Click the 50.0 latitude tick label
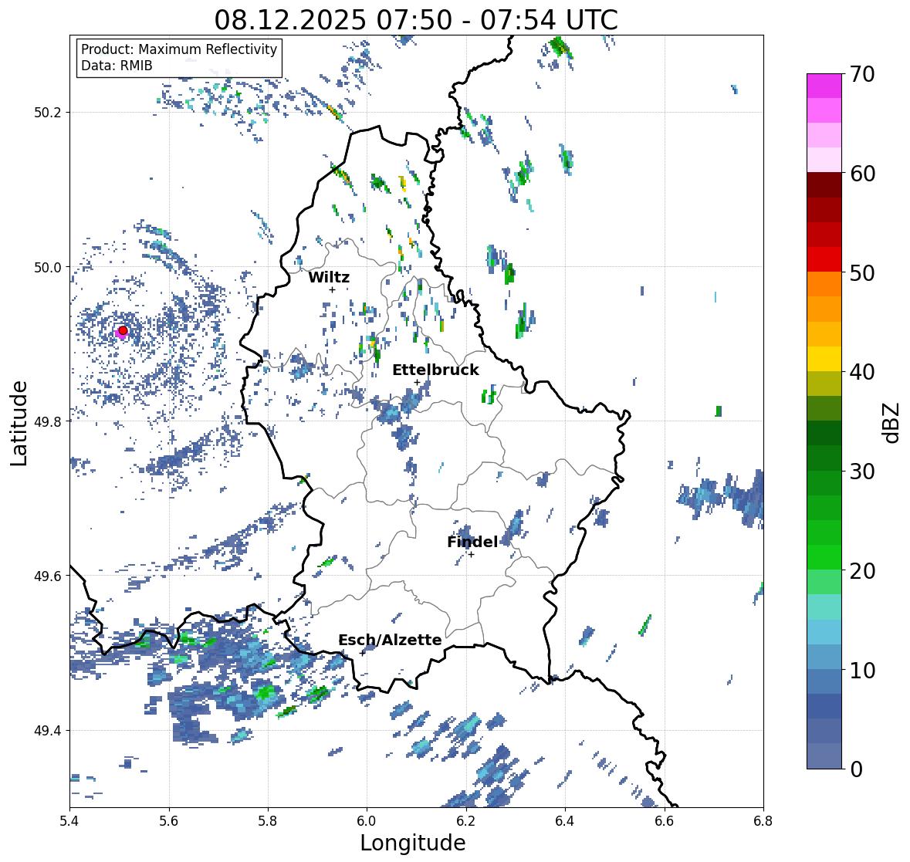910x862 pixels. point(49,268)
